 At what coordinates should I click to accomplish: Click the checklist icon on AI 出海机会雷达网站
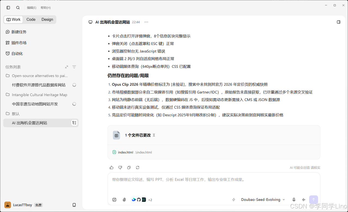(x=74, y=123)
